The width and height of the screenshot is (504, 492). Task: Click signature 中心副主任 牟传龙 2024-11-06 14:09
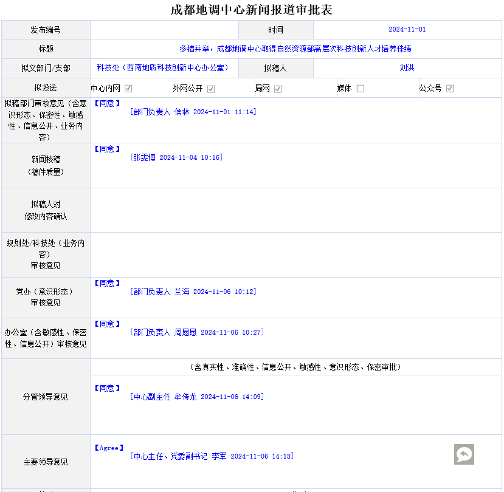tap(197, 397)
